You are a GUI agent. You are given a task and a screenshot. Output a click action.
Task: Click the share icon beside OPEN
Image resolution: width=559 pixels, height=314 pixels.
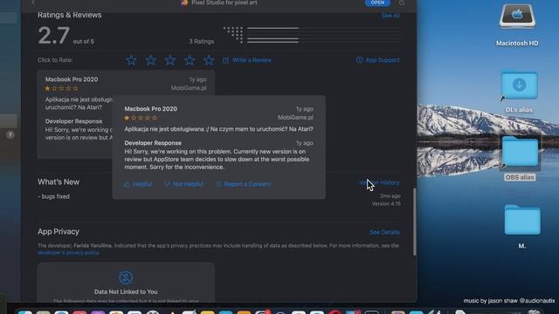pos(402,3)
